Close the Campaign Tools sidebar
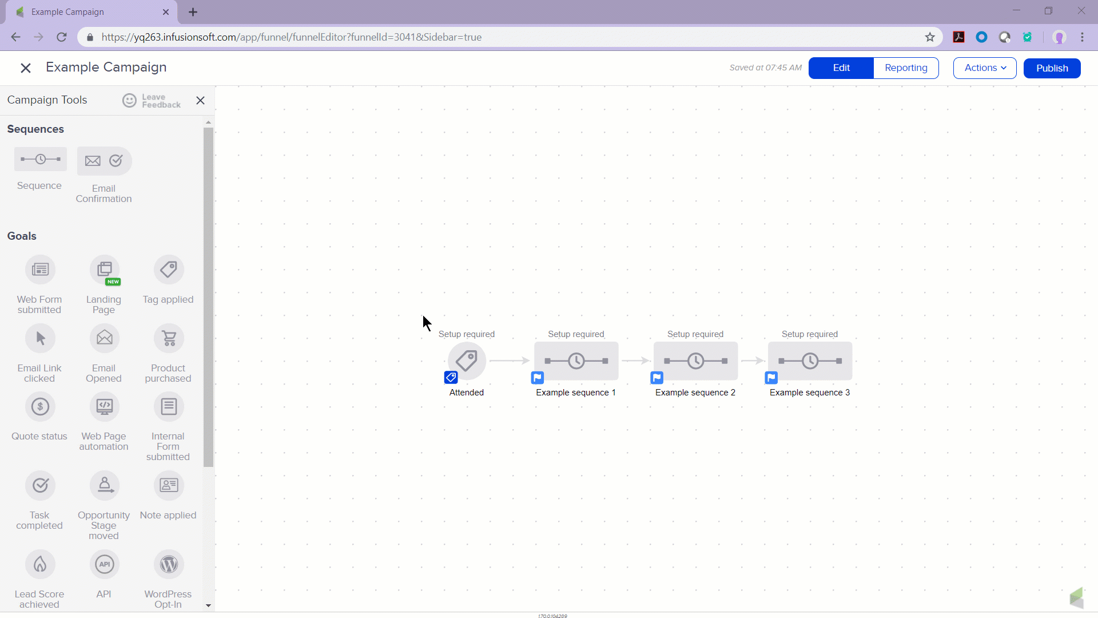The height and width of the screenshot is (618, 1098). (200, 101)
